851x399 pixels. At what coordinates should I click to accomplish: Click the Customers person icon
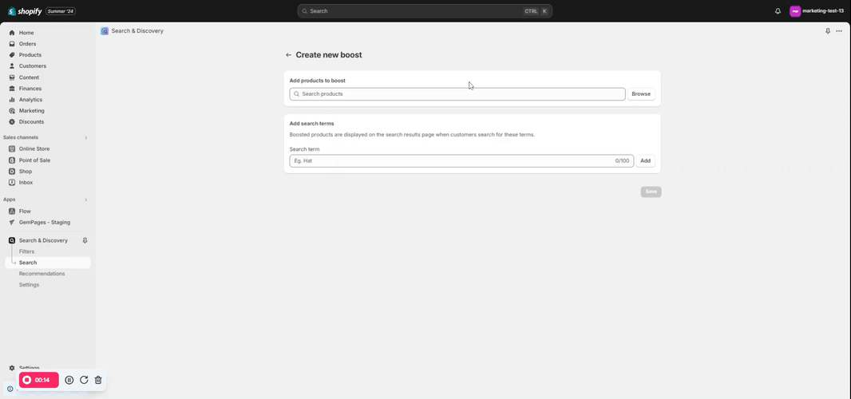12,66
